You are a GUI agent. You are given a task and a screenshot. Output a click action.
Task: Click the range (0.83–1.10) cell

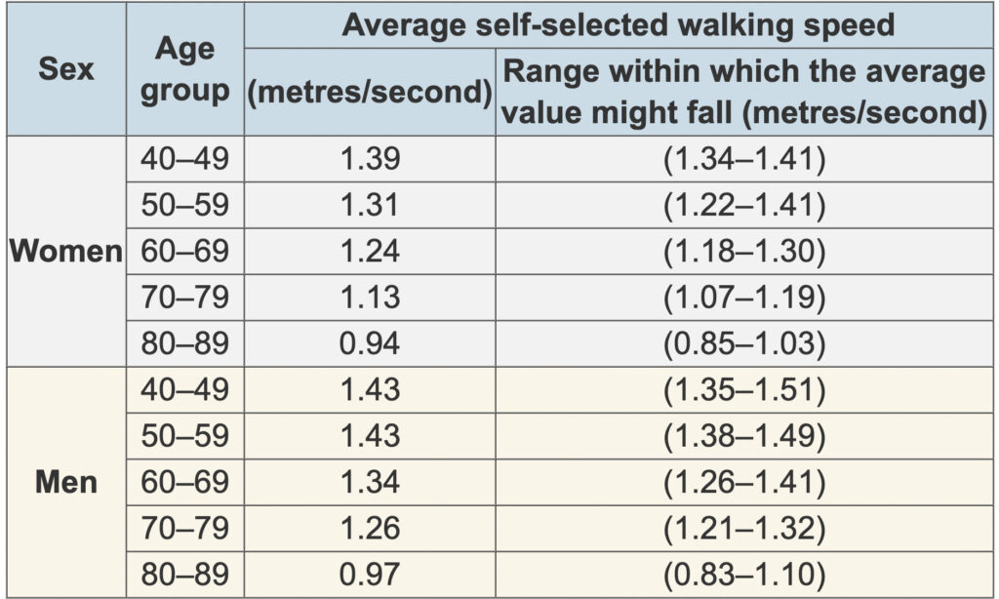[x=744, y=574]
